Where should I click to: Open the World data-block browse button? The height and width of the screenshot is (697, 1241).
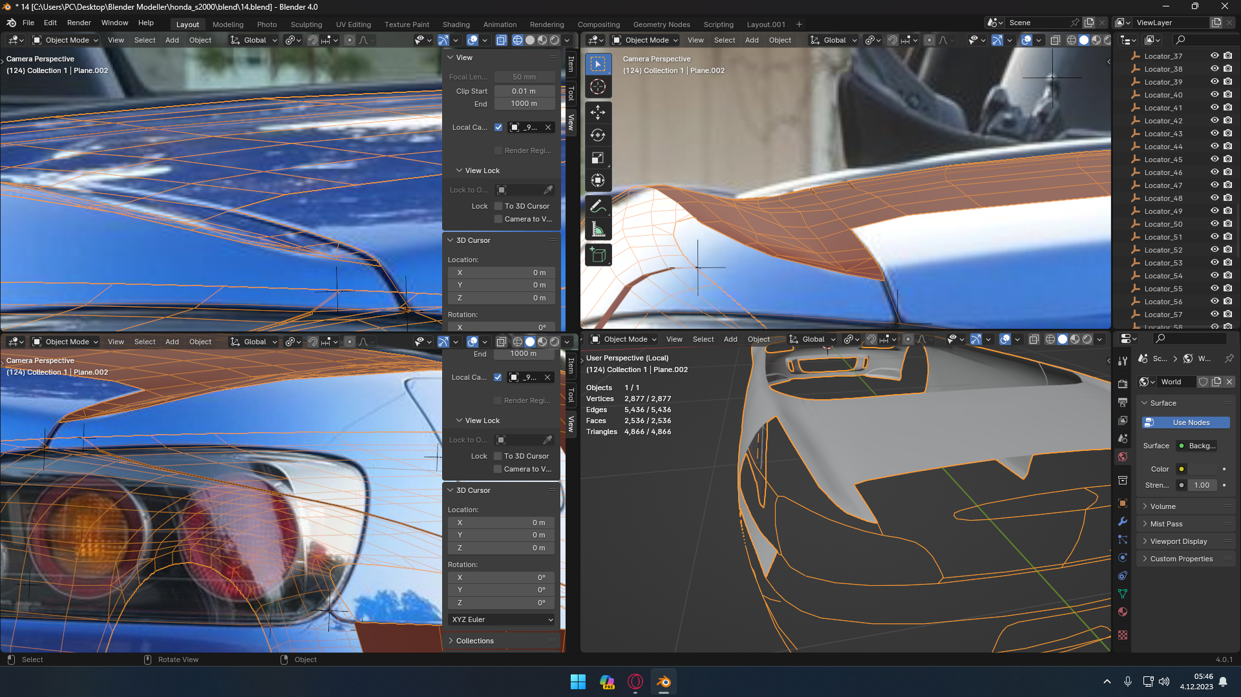click(1146, 382)
